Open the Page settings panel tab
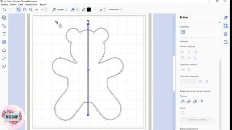The image size is (232, 130). [x=225, y=42]
